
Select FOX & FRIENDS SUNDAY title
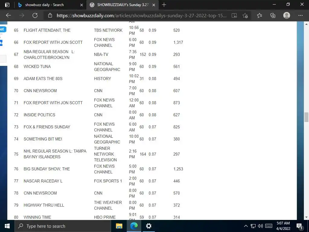(47, 127)
